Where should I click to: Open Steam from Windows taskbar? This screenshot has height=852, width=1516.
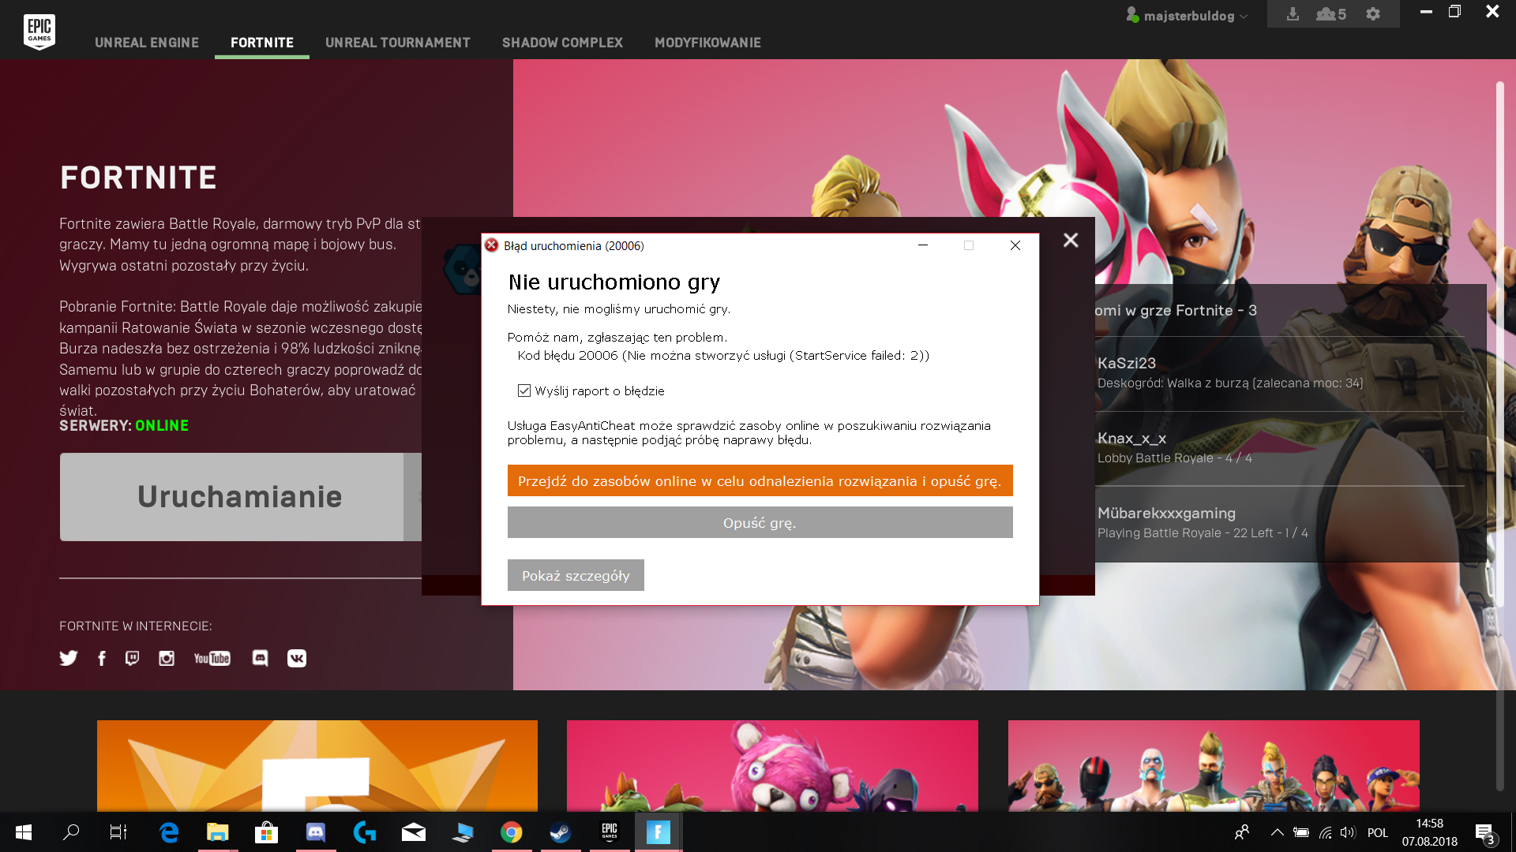[x=560, y=832]
